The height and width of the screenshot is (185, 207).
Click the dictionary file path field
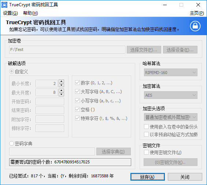(x=52, y=152)
